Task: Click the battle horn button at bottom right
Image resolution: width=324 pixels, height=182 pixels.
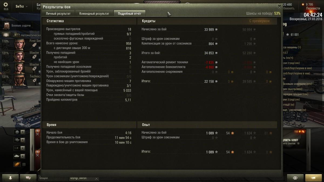Action: (x=313, y=178)
